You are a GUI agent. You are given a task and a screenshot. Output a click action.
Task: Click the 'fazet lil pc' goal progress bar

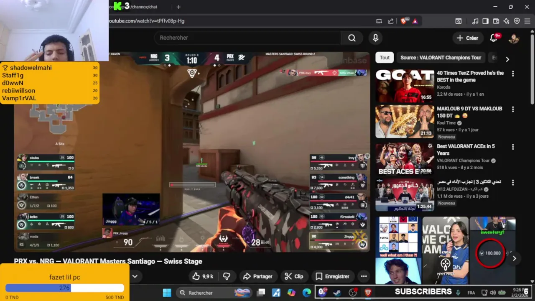(65, 288)
